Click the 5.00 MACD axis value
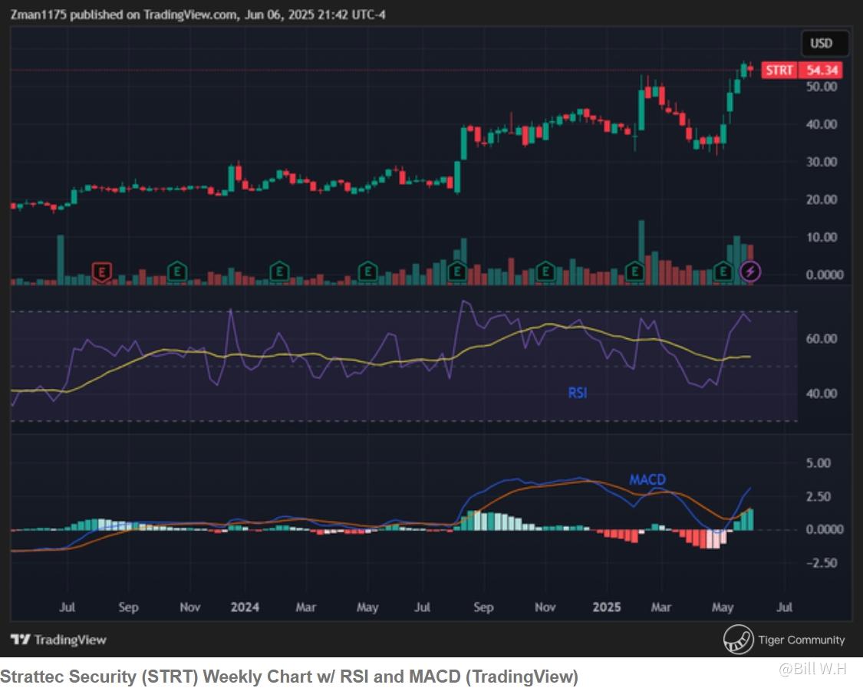 coord(819,463)
